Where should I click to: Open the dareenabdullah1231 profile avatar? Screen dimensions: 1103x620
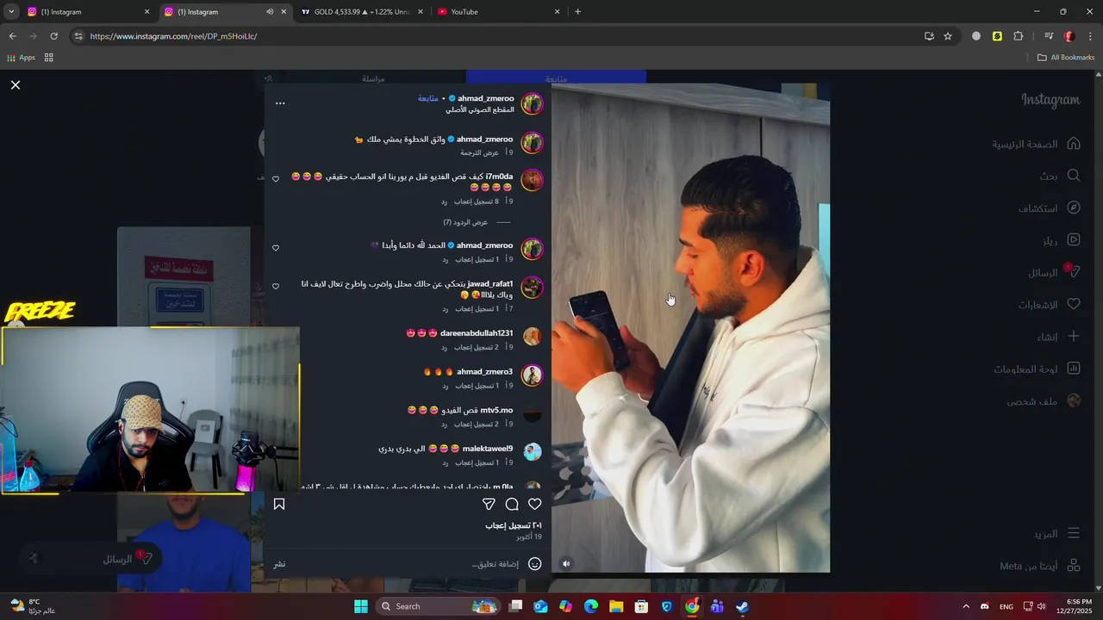533,336
